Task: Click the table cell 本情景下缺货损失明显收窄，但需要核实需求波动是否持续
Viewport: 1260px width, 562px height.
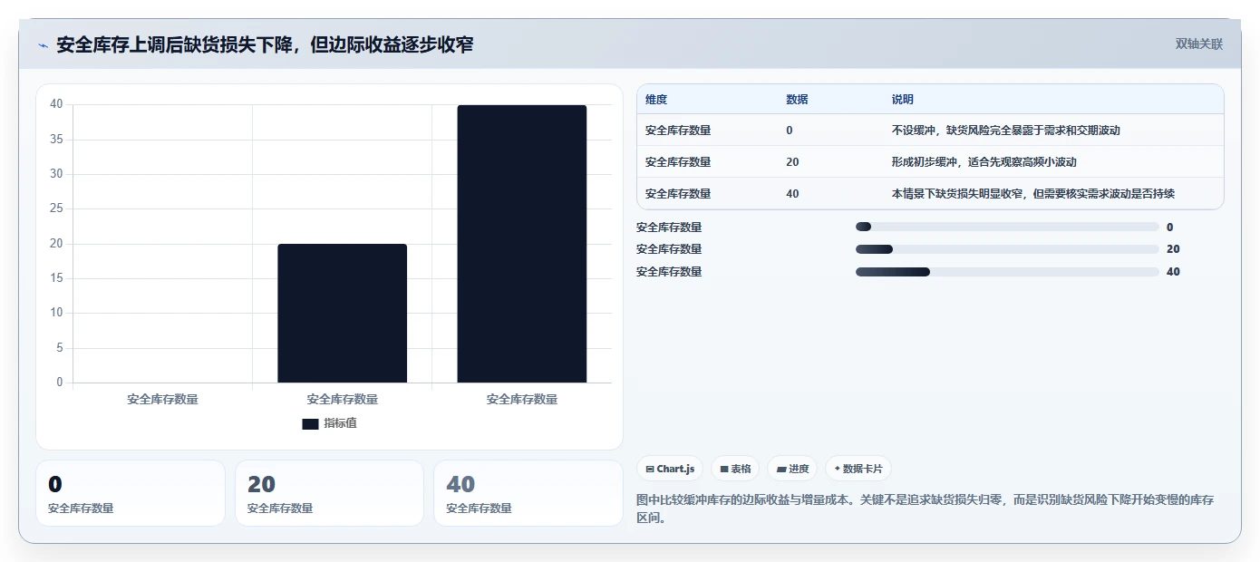Action: pyautogui.click(x=1033, y=194)
